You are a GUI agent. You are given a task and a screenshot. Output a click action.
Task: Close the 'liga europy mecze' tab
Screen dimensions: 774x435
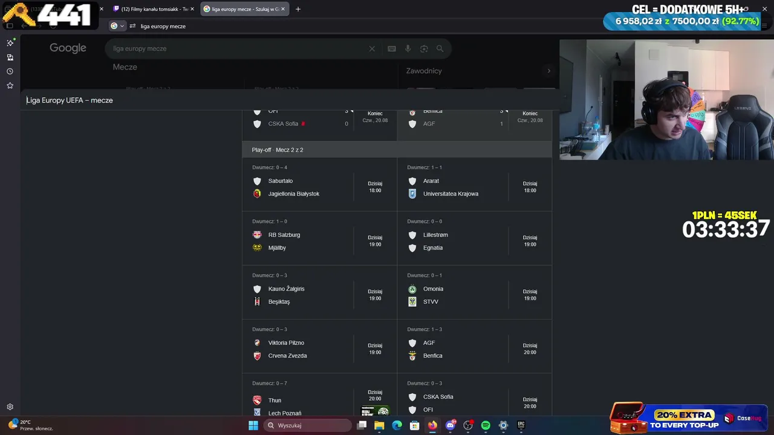click(284, 9)
